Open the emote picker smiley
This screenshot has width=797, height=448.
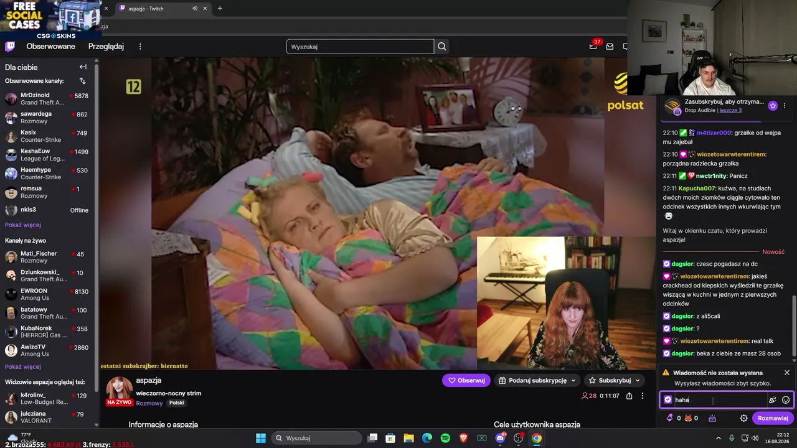click(786, 400)
